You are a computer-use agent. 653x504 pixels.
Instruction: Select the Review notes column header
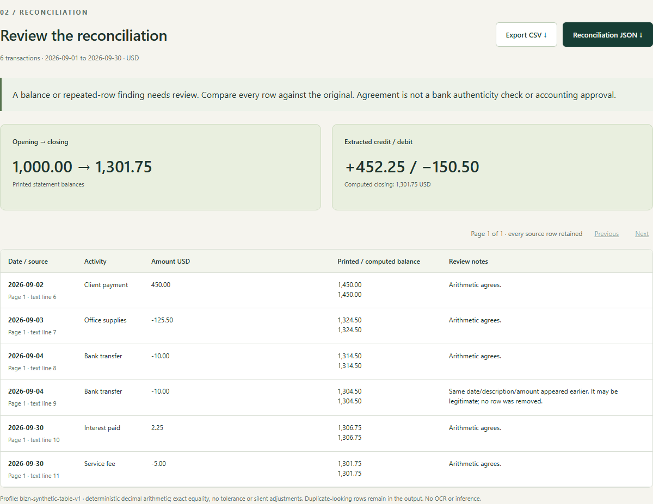[x=469, y=262]
